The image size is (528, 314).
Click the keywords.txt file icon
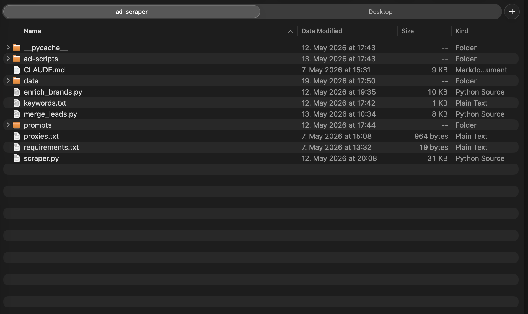(17, 103)
